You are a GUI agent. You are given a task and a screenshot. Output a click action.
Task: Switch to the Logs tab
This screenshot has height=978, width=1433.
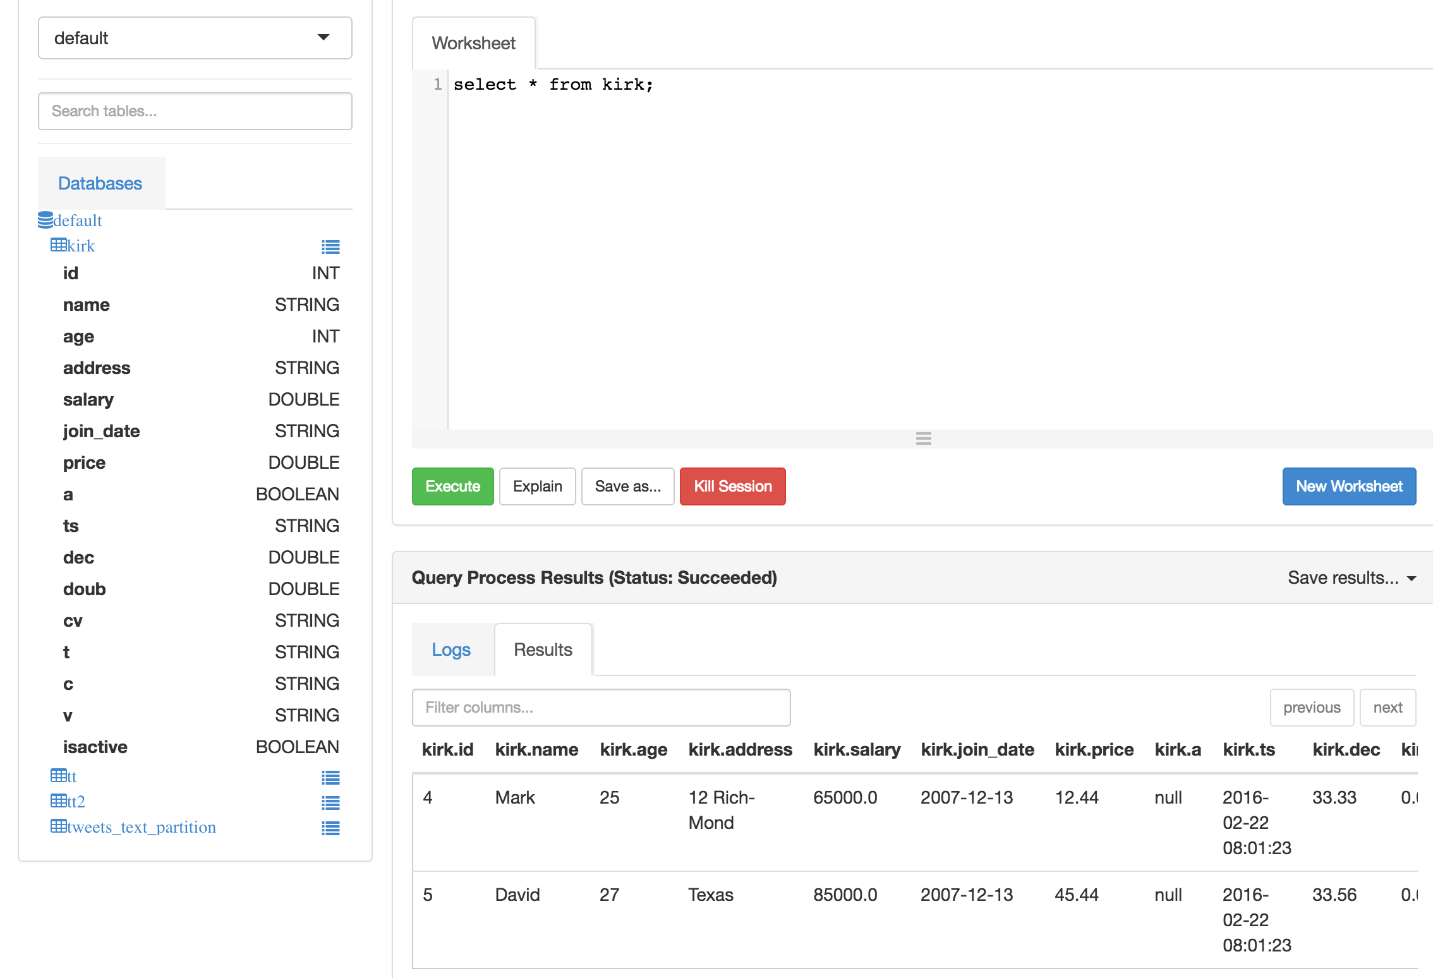tap(451, 649)
